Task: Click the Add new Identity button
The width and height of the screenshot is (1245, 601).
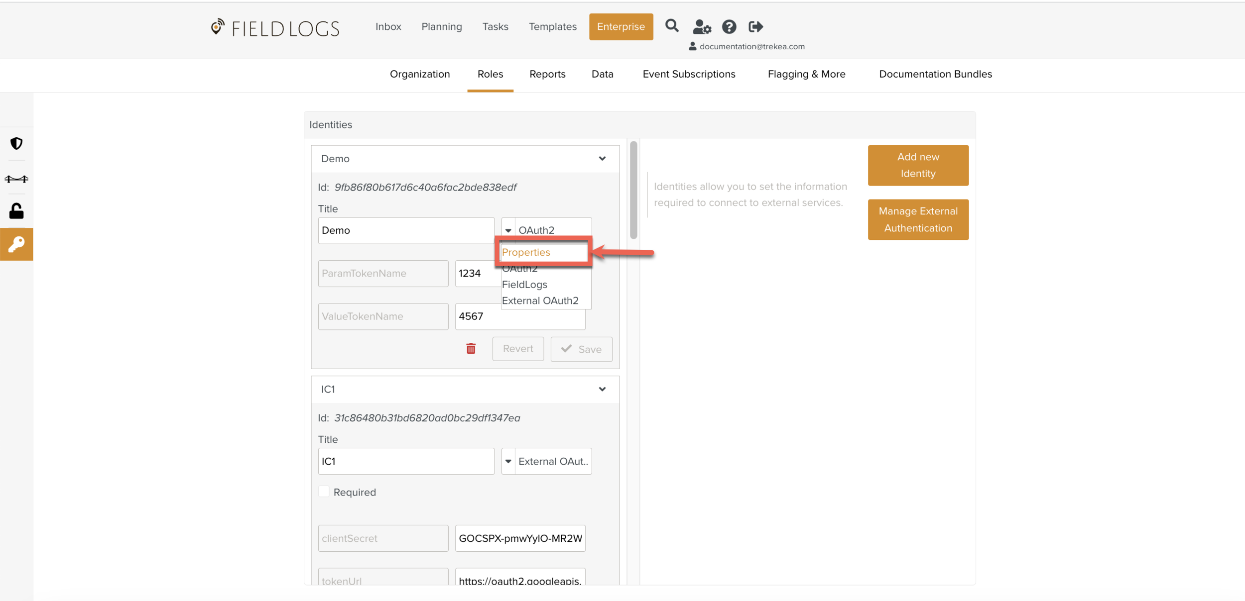Action: 918,165
